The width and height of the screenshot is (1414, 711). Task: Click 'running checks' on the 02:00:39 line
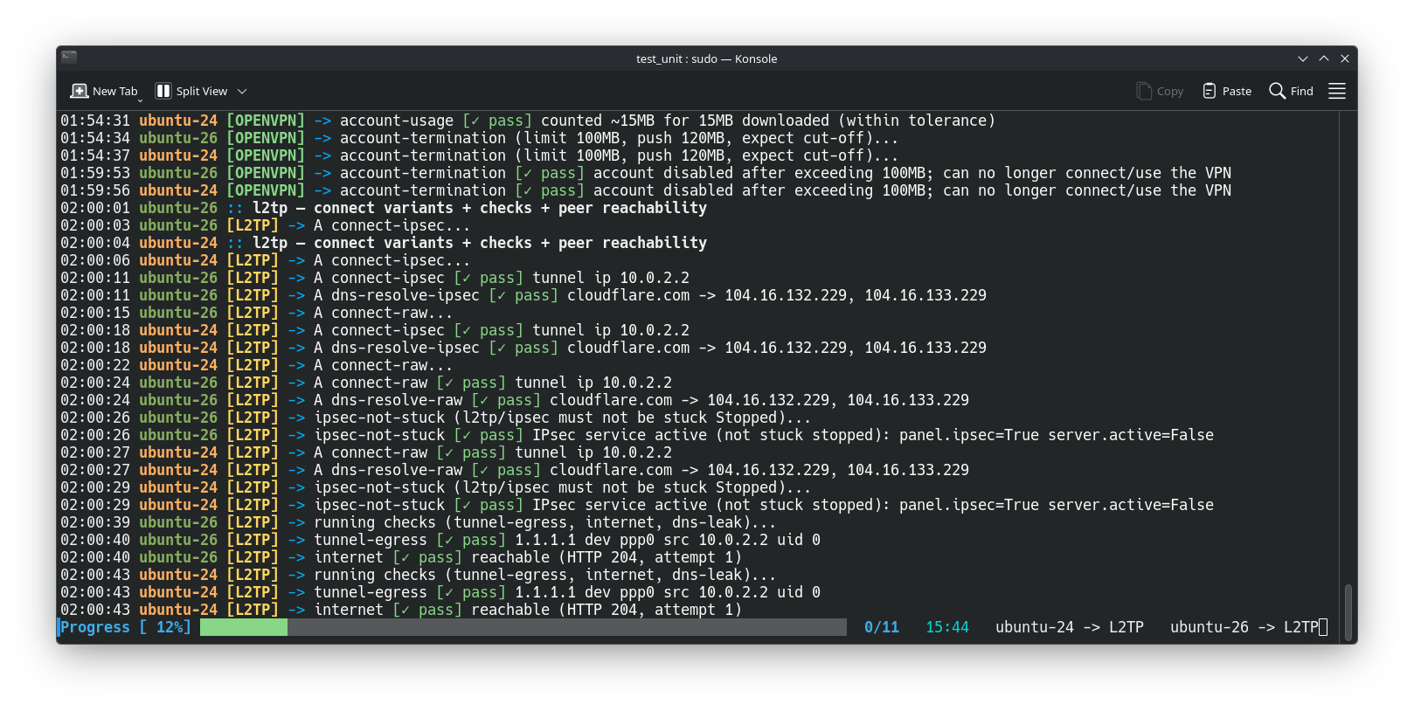pos(375,522)
